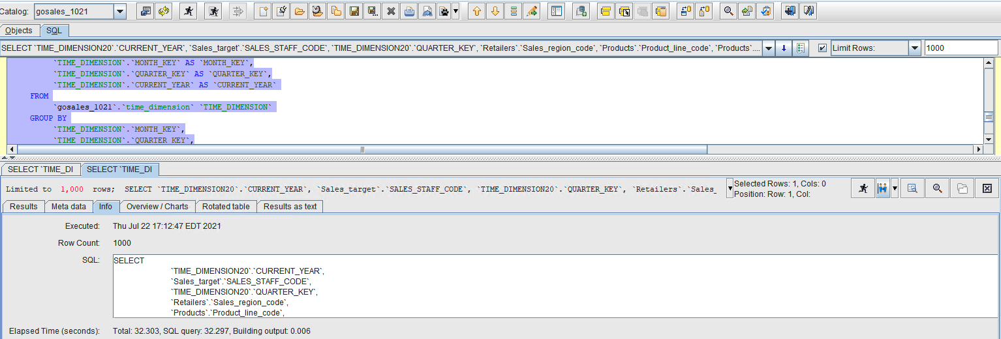
Task: Close the current result tab with X icon
Action: click(987, 188)
